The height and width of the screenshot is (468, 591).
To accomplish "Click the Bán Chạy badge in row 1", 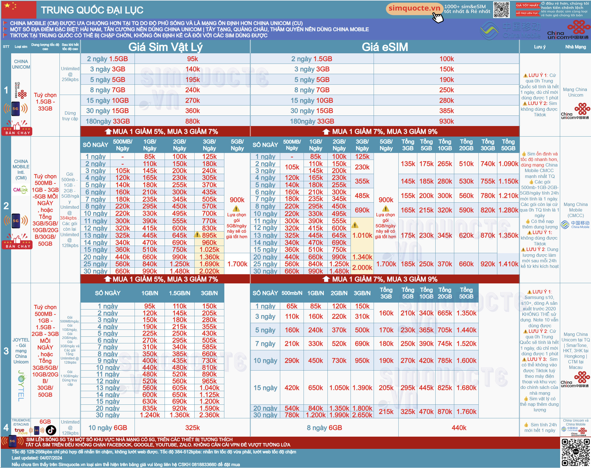I will (x=17, y=128).
